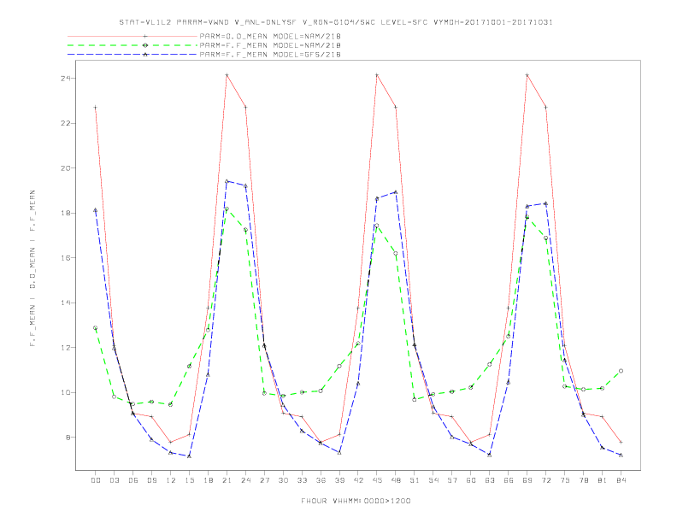
Task: Click y-axis tick label 16
Action: tap(66, 257)
